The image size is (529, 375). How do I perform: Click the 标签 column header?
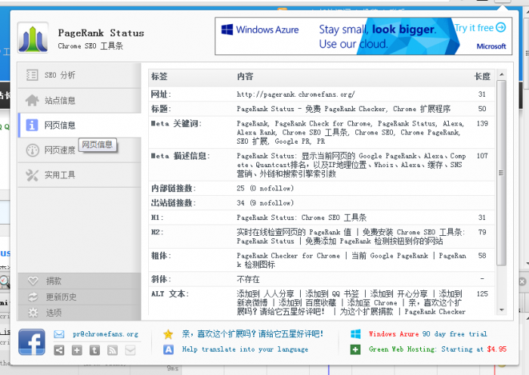(x=159, y=76)
